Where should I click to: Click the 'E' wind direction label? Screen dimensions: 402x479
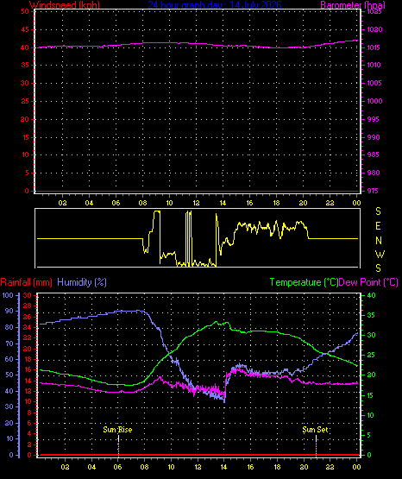[378, 226]
